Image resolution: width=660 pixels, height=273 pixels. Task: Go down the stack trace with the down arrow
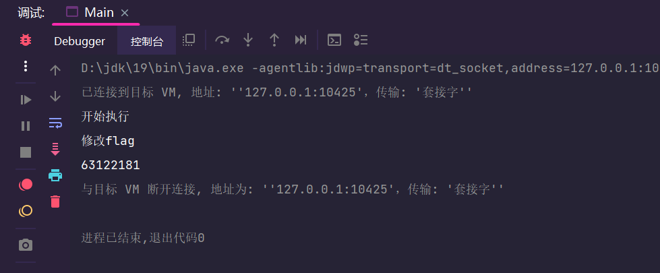click(55, 96)
